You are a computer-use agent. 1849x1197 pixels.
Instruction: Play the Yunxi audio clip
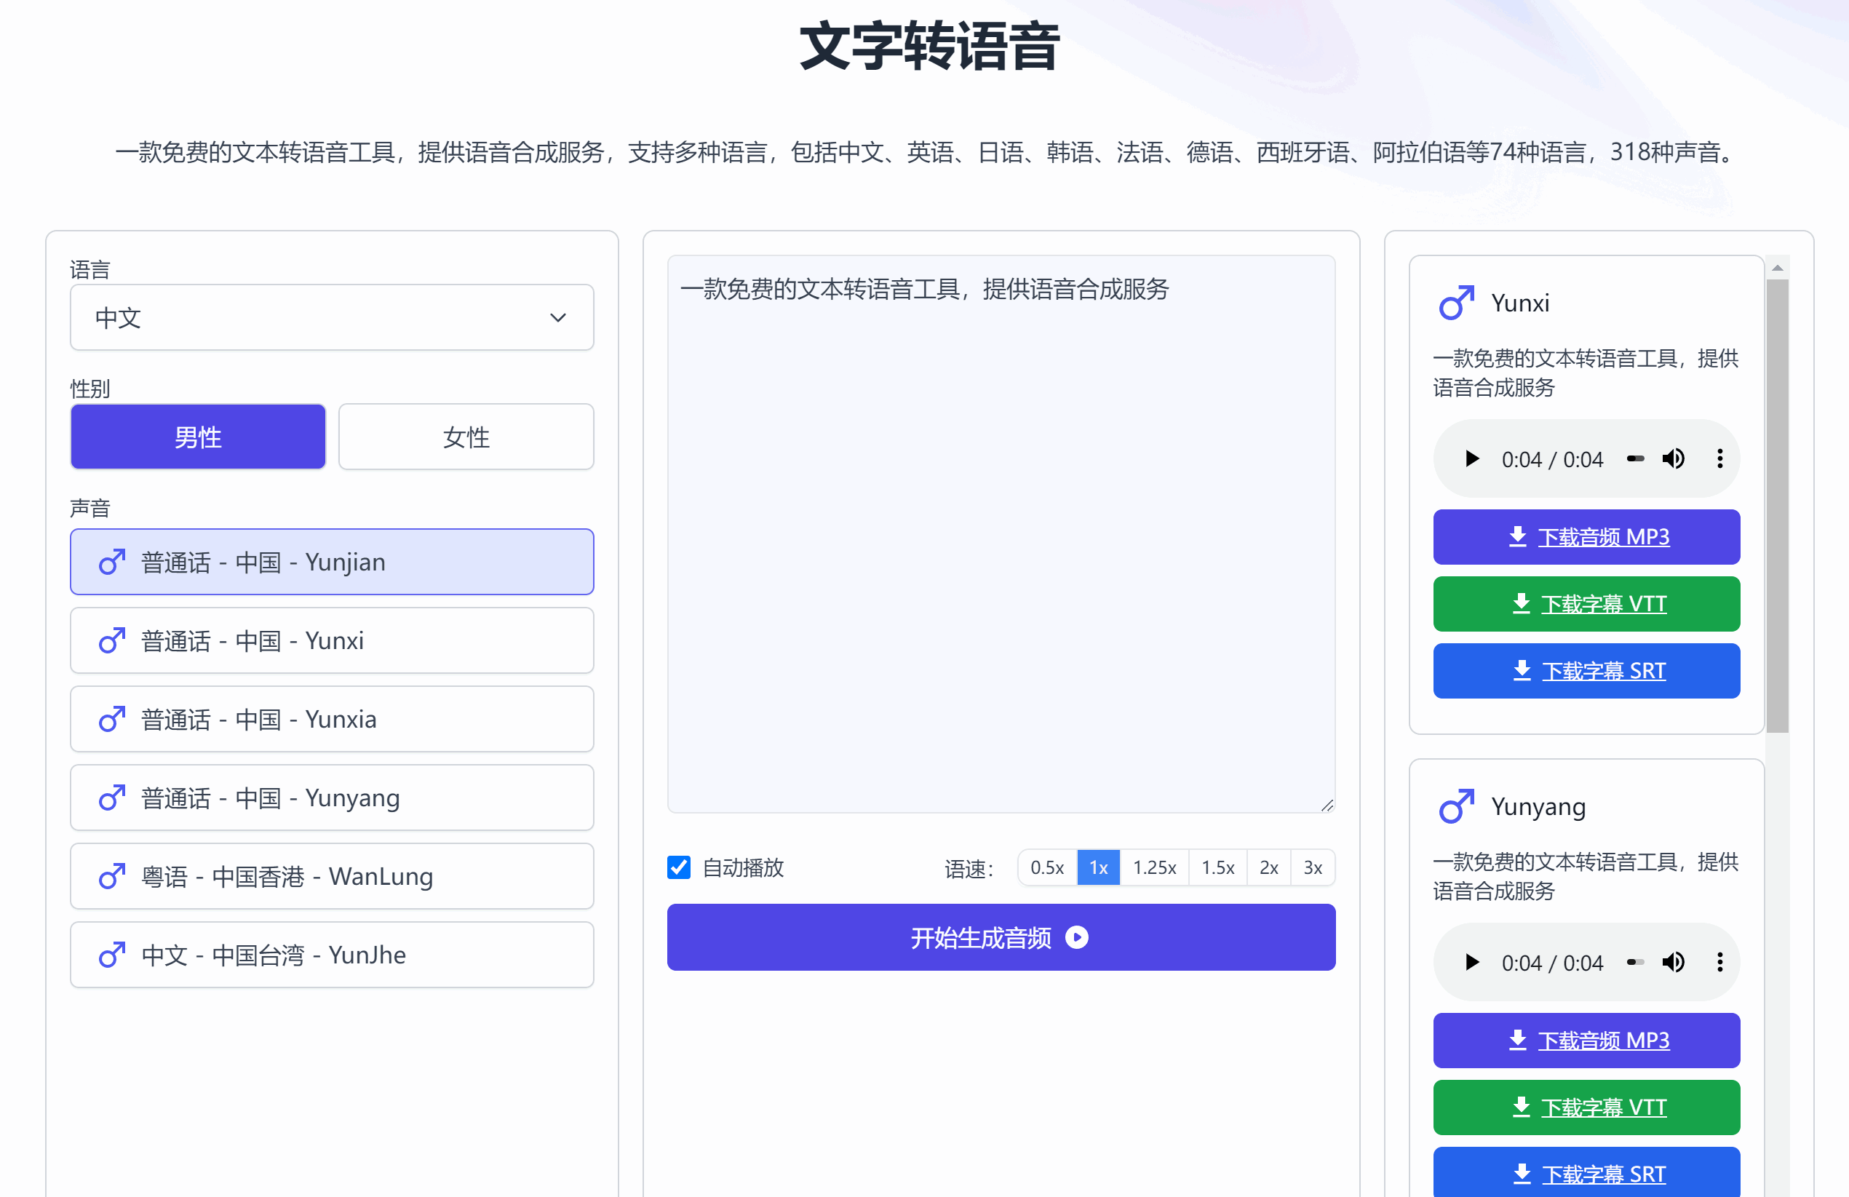(1471, 459)
